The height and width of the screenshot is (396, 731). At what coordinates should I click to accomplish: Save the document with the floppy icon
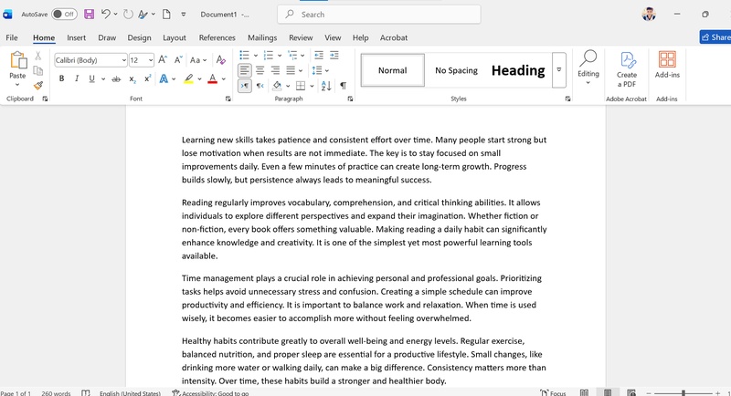pyautogui.click(x=89, y=15)
